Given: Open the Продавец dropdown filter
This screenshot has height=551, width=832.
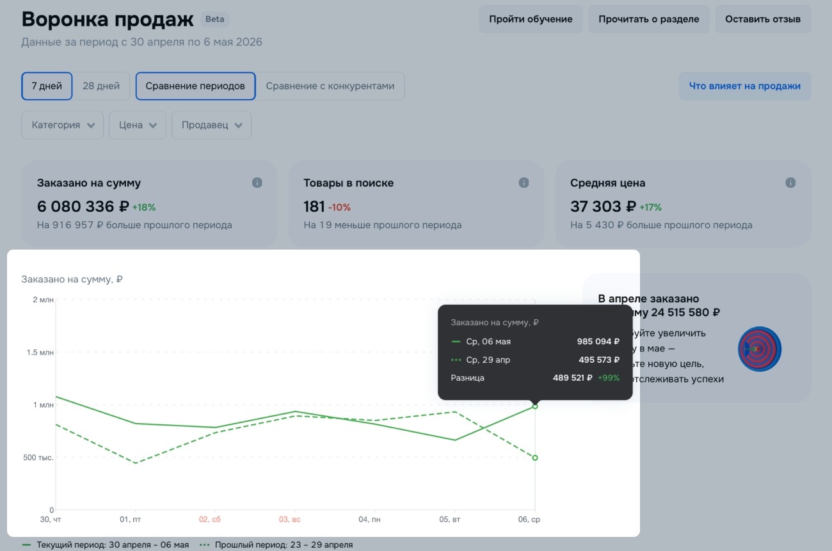Looking at the screenshot, I should [212, 125].
